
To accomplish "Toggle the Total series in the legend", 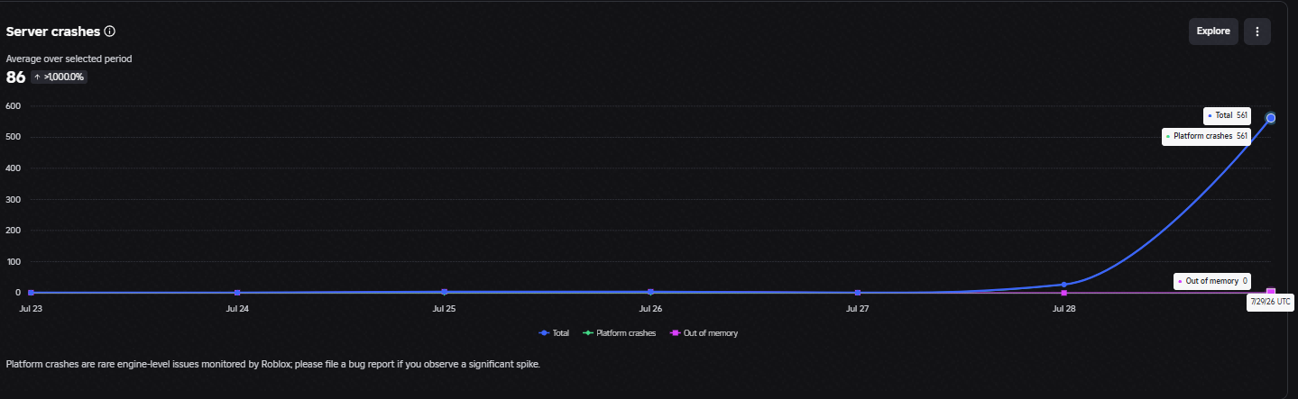I will 555,333.
